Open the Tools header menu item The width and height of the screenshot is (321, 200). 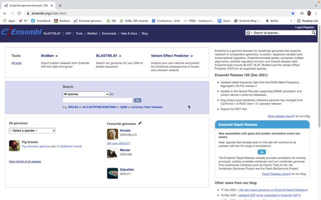pyautogui.click(x=79, y=33)
